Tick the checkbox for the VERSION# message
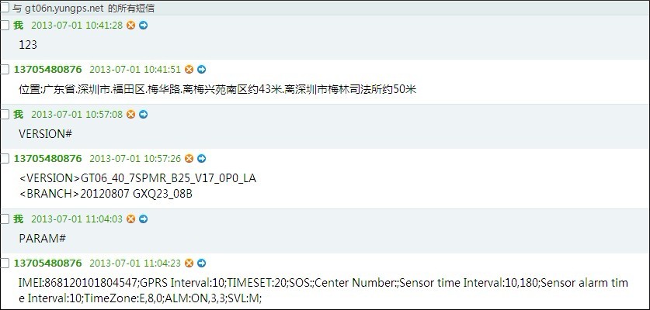The height and width of the screenshot is (310, 650). coord(5,114)
